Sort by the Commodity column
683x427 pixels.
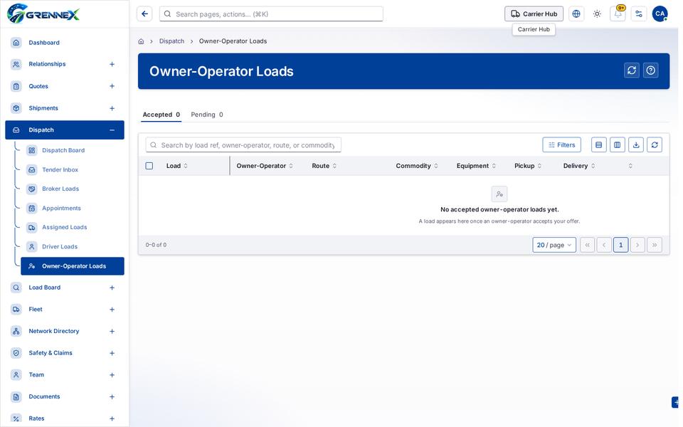pyautogui.click(x=417, y=166)
